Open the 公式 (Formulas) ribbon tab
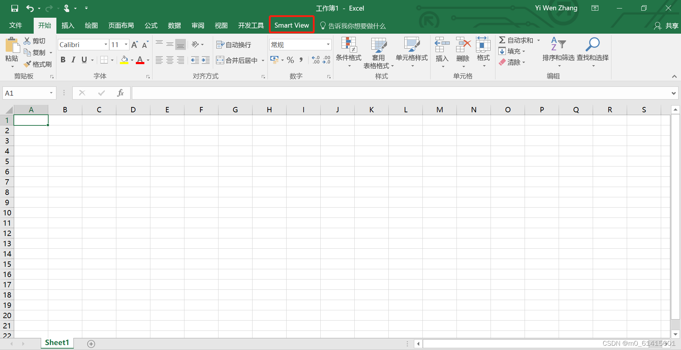 (150, 25)
